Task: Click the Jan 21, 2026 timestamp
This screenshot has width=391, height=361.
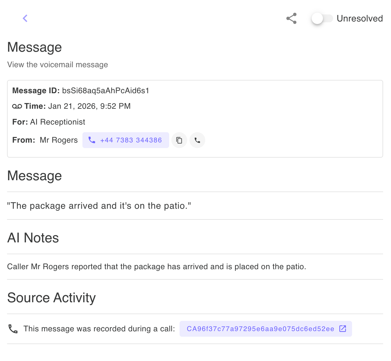Action: click(89, 106)
